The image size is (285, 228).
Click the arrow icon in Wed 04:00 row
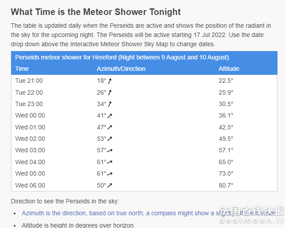[109, 162]
